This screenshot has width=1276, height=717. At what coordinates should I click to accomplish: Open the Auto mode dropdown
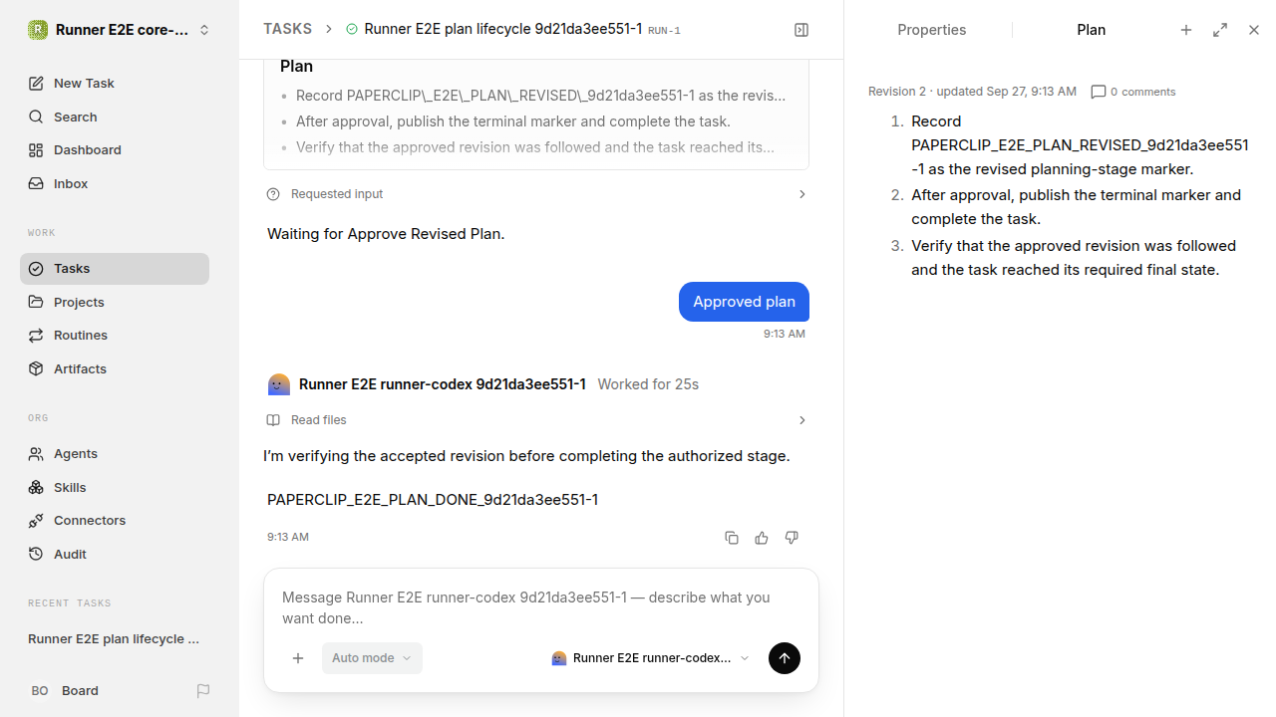[372, 658]
